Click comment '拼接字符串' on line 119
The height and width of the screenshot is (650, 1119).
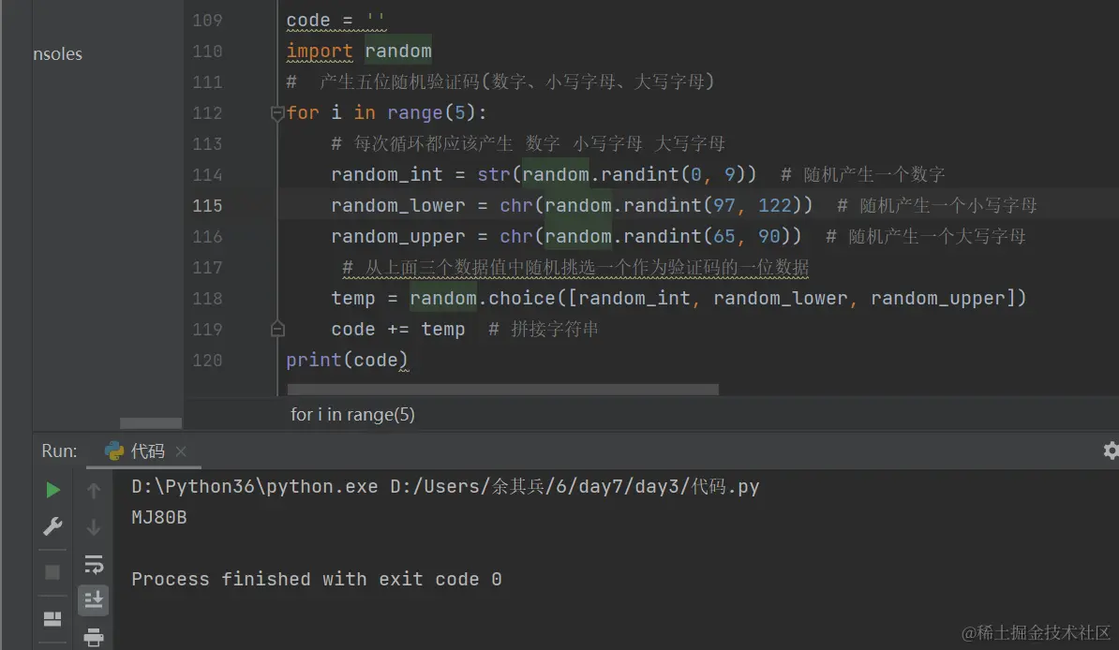pos(555,329)
